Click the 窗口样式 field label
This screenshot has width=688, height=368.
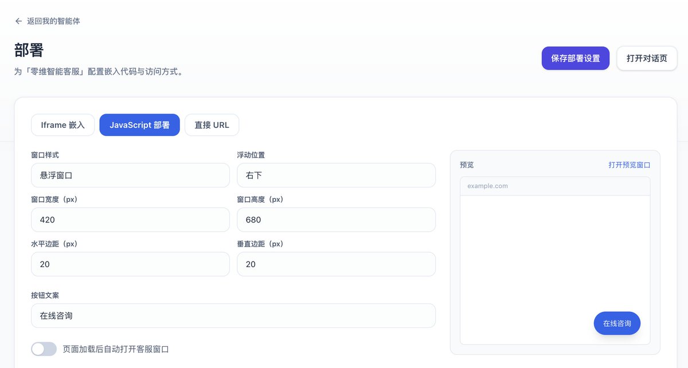point(45,155)
